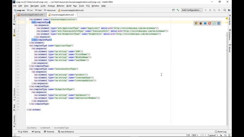
Task: Open the Help menu
Action: 103,6
